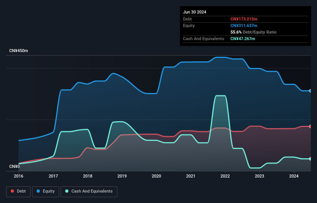Click the CN¥450m y-axis label
Viewport: 317px width, 203px height.
(x=19, y=51)
